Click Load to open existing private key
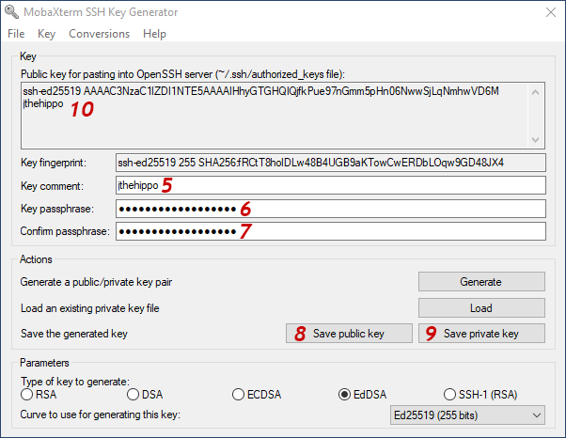This screenshot has width=566, height=438. [481, 307]
